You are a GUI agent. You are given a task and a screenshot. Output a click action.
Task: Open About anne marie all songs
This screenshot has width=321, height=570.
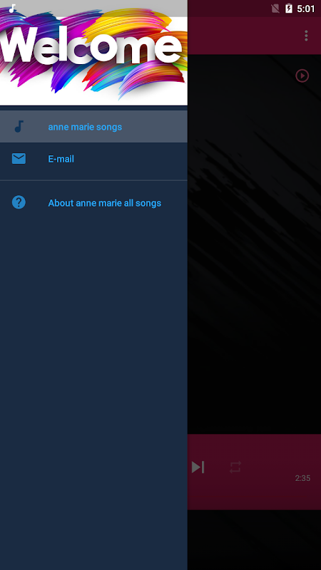pos(93,202)
